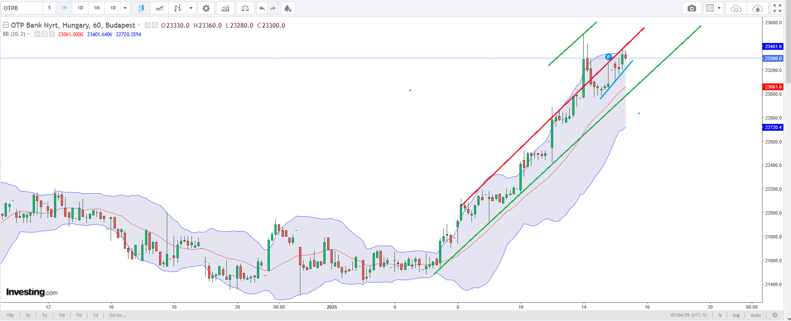The width and height of the screenshot is (791, 321).
Task: Click the compare symbols scales icon
Action: click(245, 8)
